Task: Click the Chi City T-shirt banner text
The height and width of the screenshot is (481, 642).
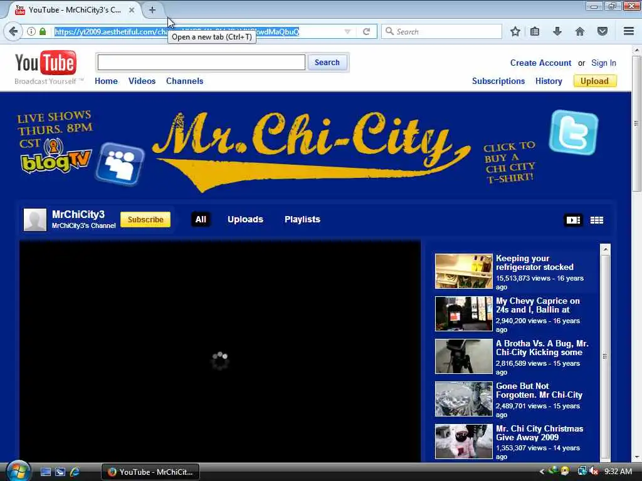Action: pyautogui.click(x=509, y=162)
